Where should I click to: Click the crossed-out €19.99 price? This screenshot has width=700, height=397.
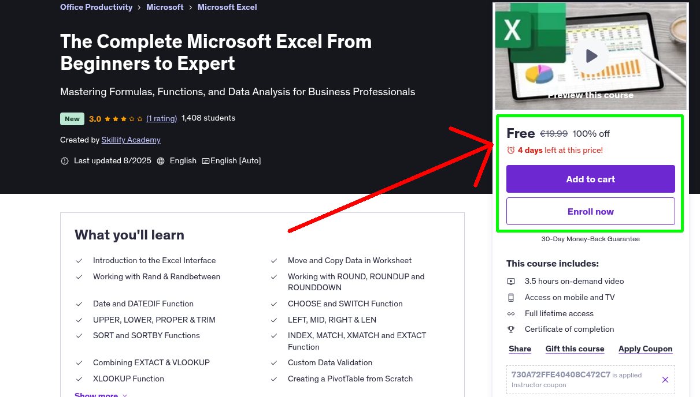554,134
